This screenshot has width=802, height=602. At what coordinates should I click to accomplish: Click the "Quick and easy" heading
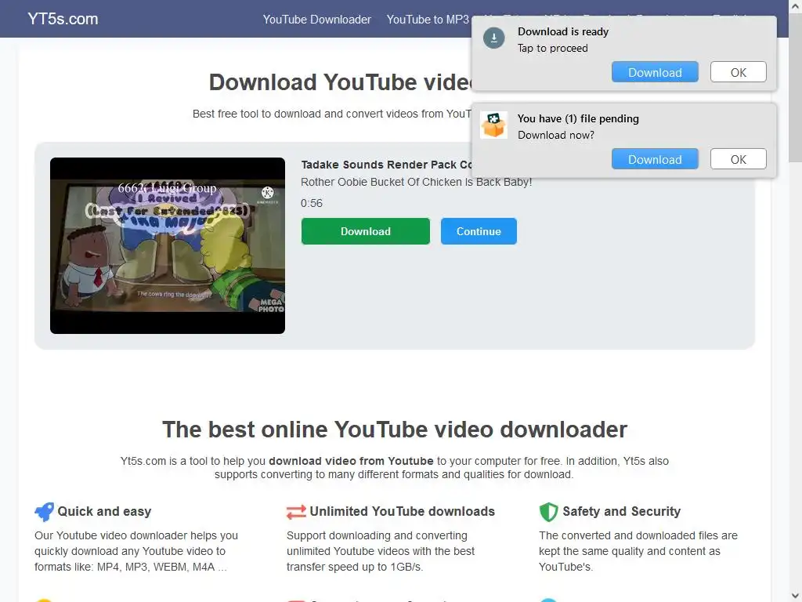[x=104, y=511]
